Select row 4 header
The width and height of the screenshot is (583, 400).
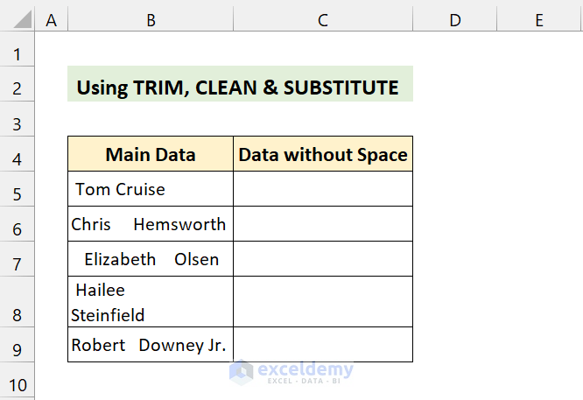point(18,158)
